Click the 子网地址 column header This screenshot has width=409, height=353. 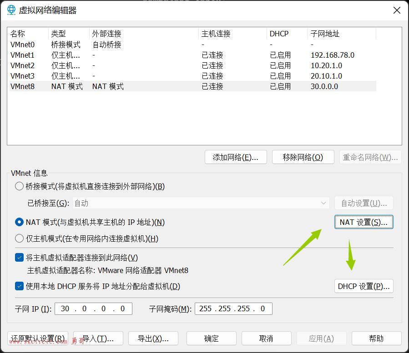coord(342,34)
